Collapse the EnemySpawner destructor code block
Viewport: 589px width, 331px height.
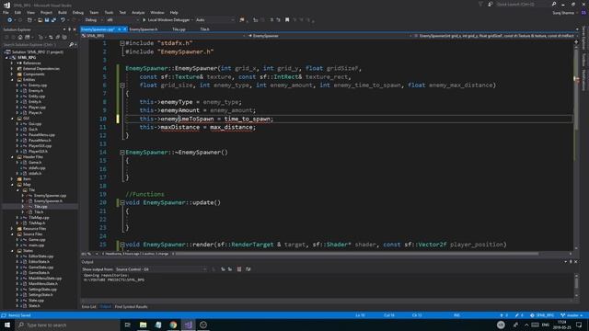tap(122, 153)
